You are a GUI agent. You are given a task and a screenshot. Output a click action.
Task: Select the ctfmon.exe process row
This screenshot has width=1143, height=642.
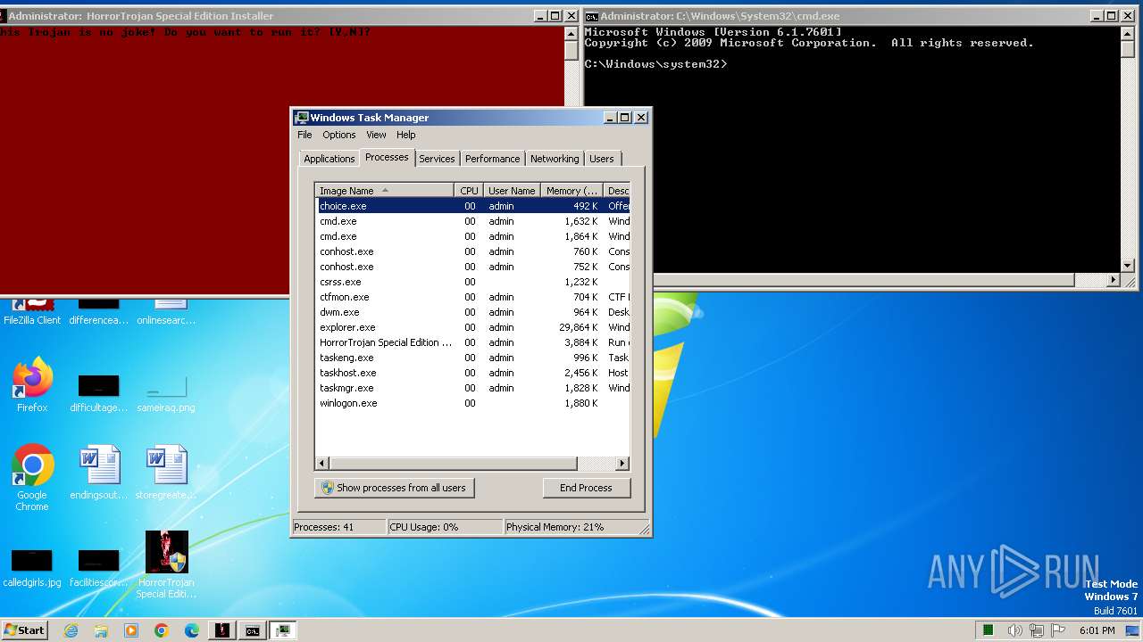(x=473, y=297)
